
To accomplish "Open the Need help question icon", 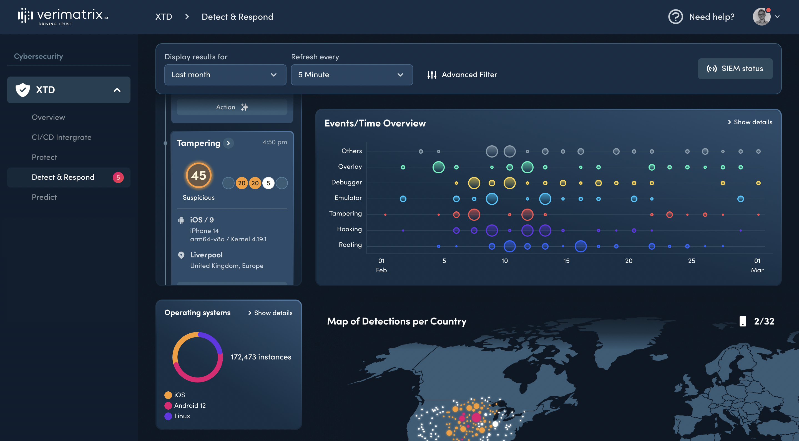I will [x=675, y=16].
